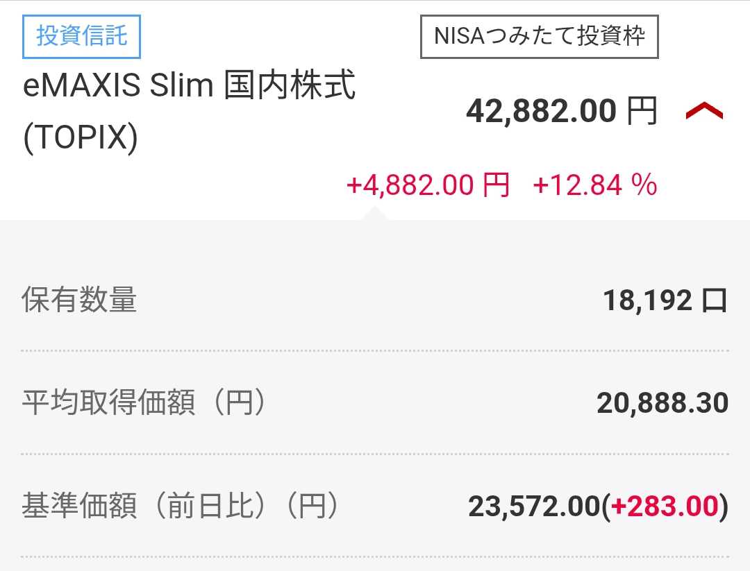This screenshot has height=571, width=750.
Task: Click the 円 unit beside 42,882.00
Action: point(642,111)
